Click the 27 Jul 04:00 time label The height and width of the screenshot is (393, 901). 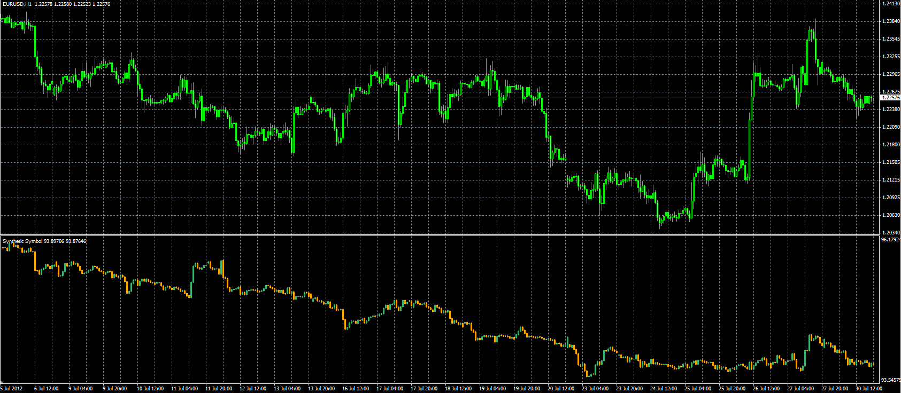tap(800, 389)
